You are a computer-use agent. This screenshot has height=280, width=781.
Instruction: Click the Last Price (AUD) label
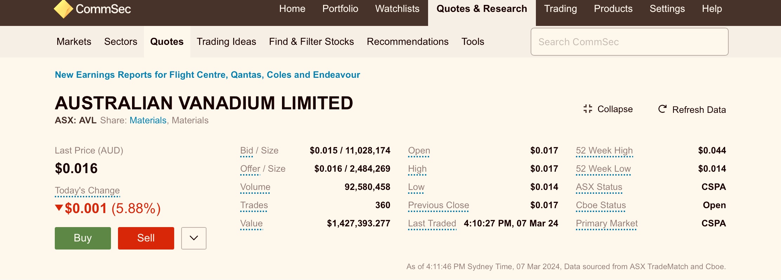click(x=89, y=150)
